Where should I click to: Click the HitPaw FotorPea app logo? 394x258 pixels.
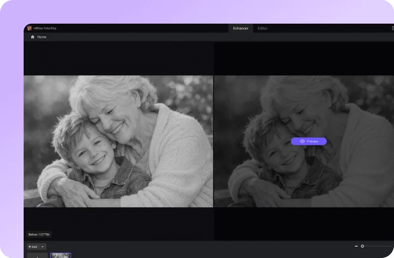[30, 28]
